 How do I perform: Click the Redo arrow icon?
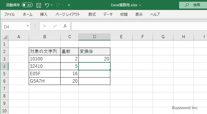point(58,5)
